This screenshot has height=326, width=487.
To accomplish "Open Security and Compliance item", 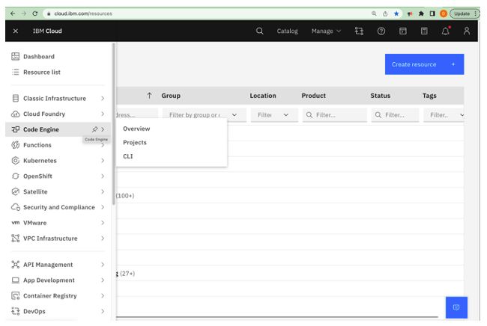I will 59,207.
